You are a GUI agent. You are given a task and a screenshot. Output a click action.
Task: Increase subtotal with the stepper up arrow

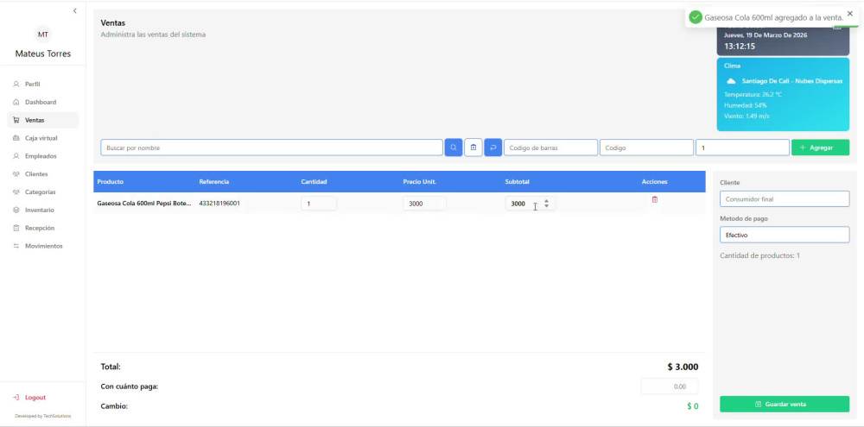(x=547, y=201)
